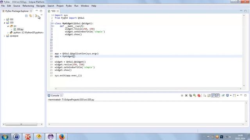Image resolution: width=250 pixels, height=140 pixels.
Task: Close the PyDev Package Explorer tab
Action: pyautogui.click(x=31, y=11)
